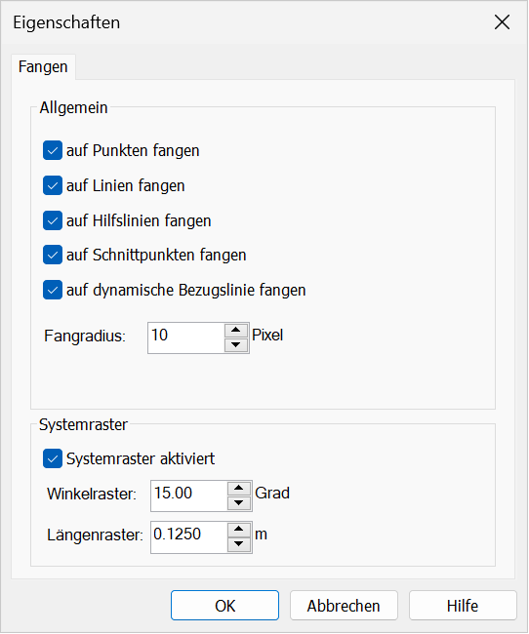This screenshot has height=634, width=529.
Task: Focus the Winkelraster input field
Action: (x=189, y=495)
